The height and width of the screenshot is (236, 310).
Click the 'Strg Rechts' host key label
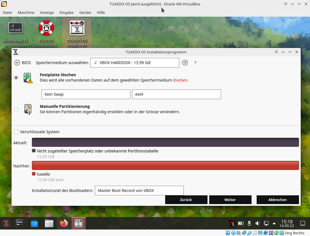point(294,233)
